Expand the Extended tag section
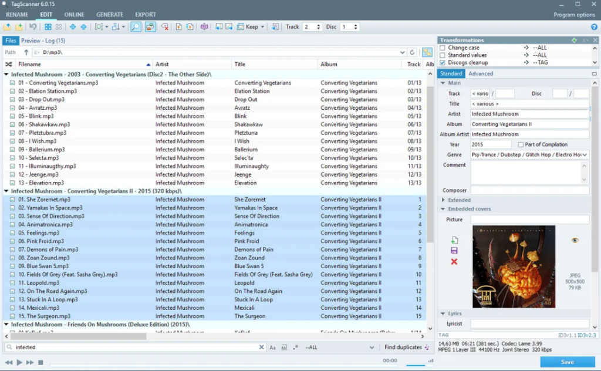Image resolution: width=601 pixels, height=371 pixels. tap(443, 200)
